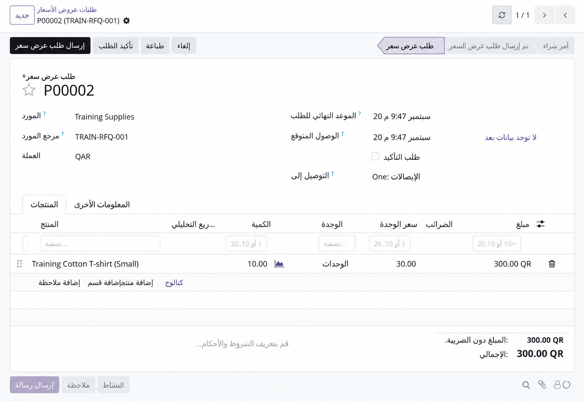Switch to the المعلومات الأخرى tab

pyautogui.click(x=102, y=205)
